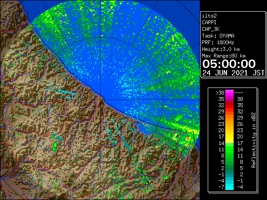Image resolution: width=267 pixels, height=200 pixels.
Task: Choose the cyan swatch in the -7 row
Action: point(229,187)
